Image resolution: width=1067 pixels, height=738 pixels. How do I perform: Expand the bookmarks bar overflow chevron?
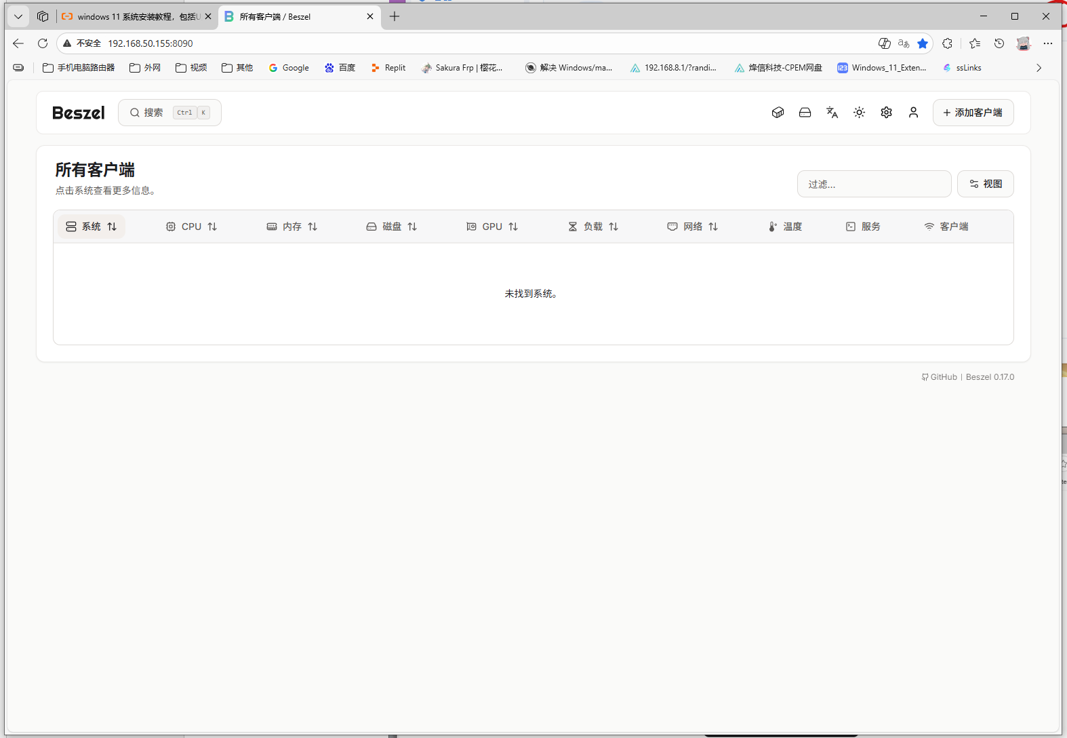click(1039, 68)
